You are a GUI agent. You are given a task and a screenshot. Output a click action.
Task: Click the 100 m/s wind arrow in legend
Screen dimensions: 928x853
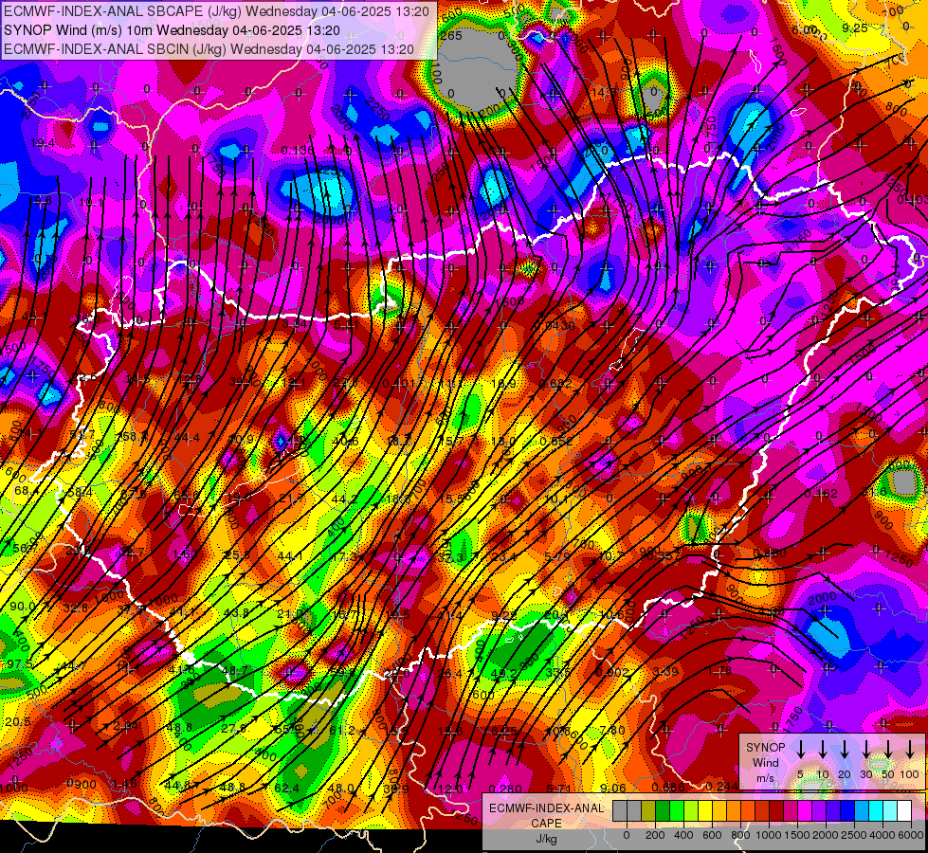pyautogui.click(x=910, y=750)
